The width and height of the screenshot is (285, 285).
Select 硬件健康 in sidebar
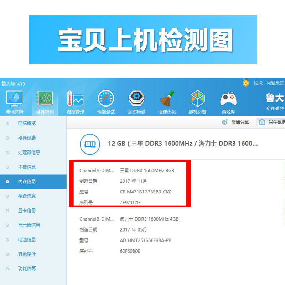point(27,138)
